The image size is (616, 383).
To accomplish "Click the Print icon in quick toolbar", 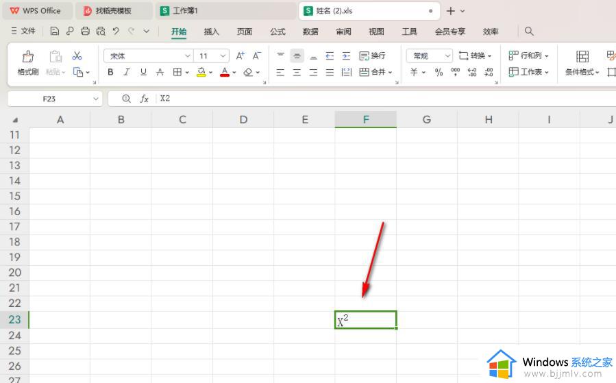I will pyautogui.click(x=85, y=32).
